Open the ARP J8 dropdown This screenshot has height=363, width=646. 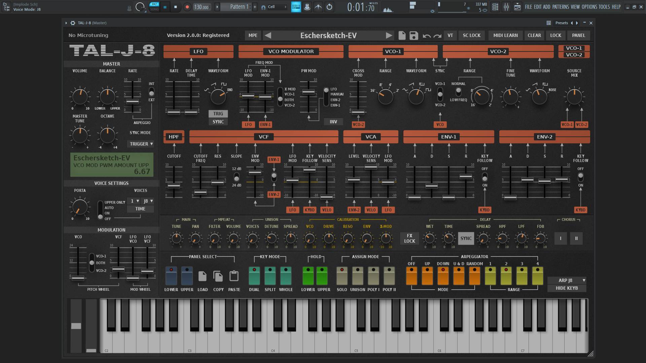[567, 280]
